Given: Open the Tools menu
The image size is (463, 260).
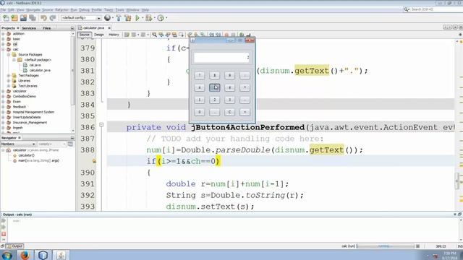Looking at the screenshot, I should 119,9.
